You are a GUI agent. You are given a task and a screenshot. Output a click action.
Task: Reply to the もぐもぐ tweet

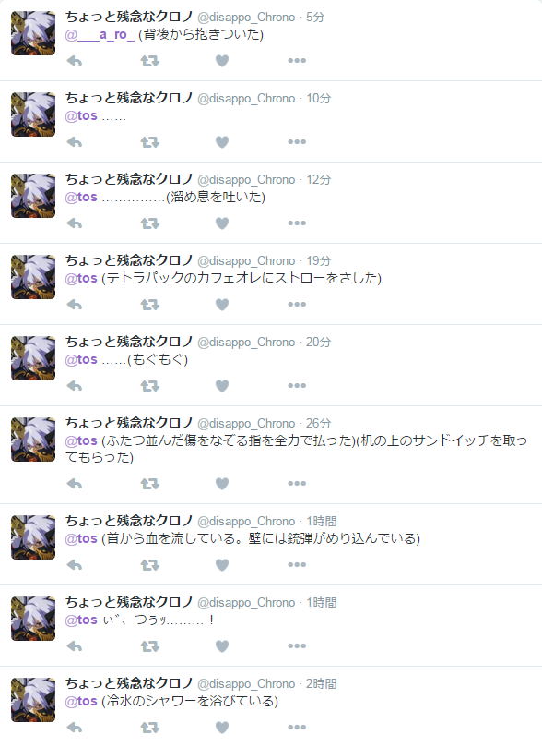click(x=74, y=386)
